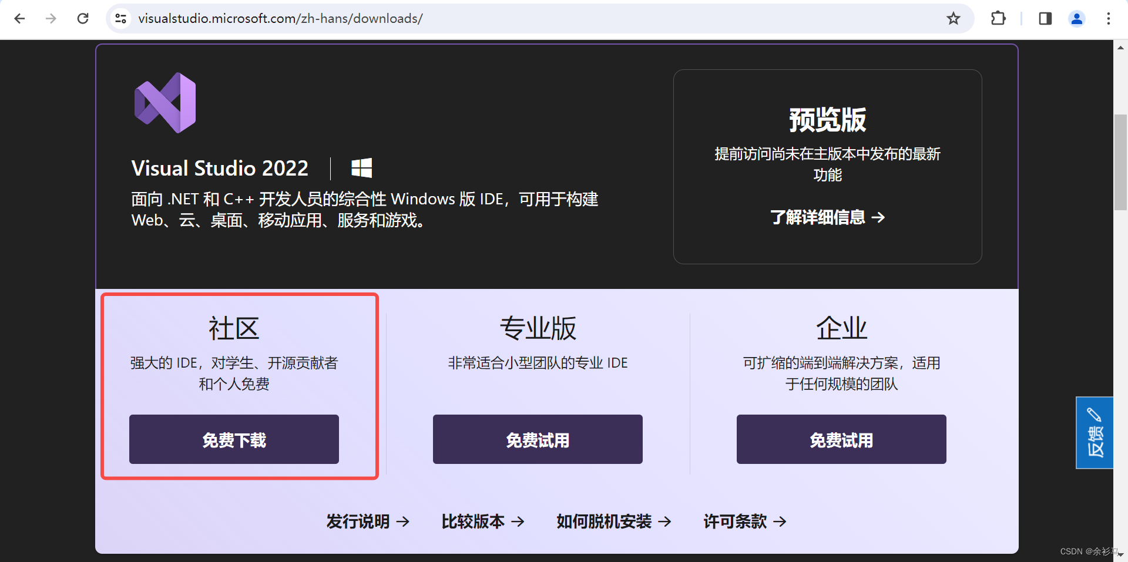1128x562 pixels.
Task: Click the 企业 edition heading
Action: (841, 328)
